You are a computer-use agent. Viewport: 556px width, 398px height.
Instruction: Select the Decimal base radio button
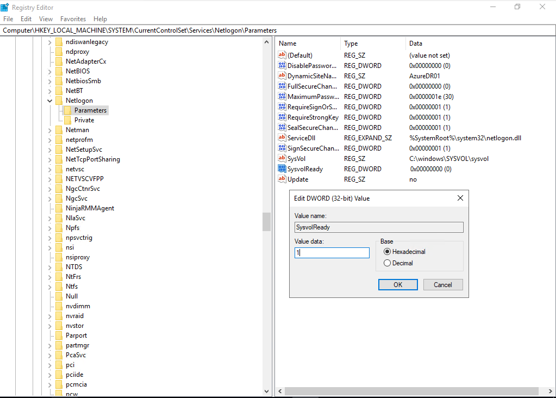click(x=387, y=263)
